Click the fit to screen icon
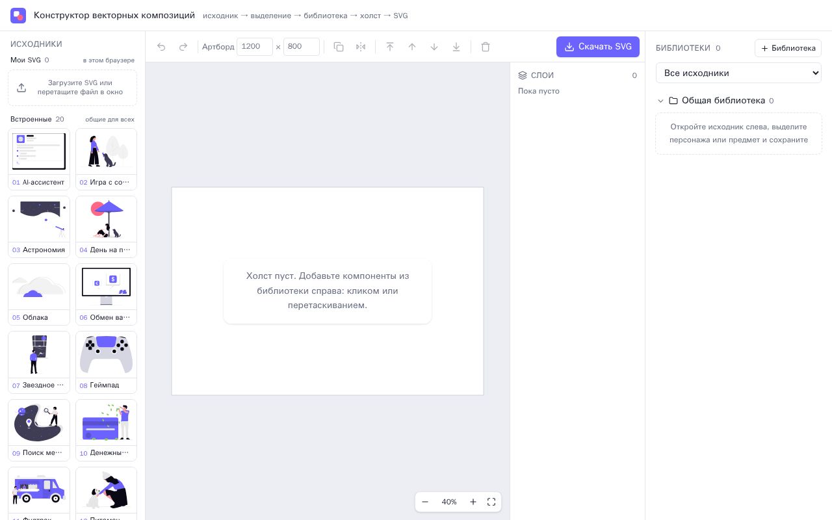832x520 pixels. (491, 502)
